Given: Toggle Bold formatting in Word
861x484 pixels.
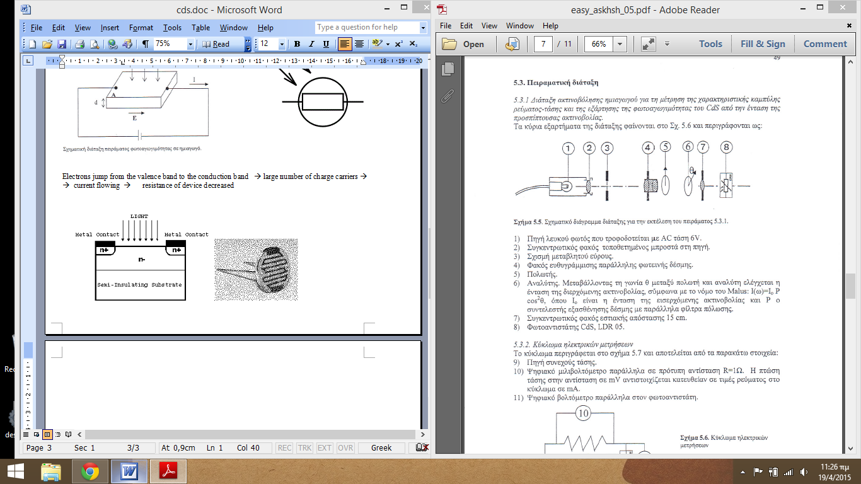Looking at the screenshot, I should [x=297, y=44].
